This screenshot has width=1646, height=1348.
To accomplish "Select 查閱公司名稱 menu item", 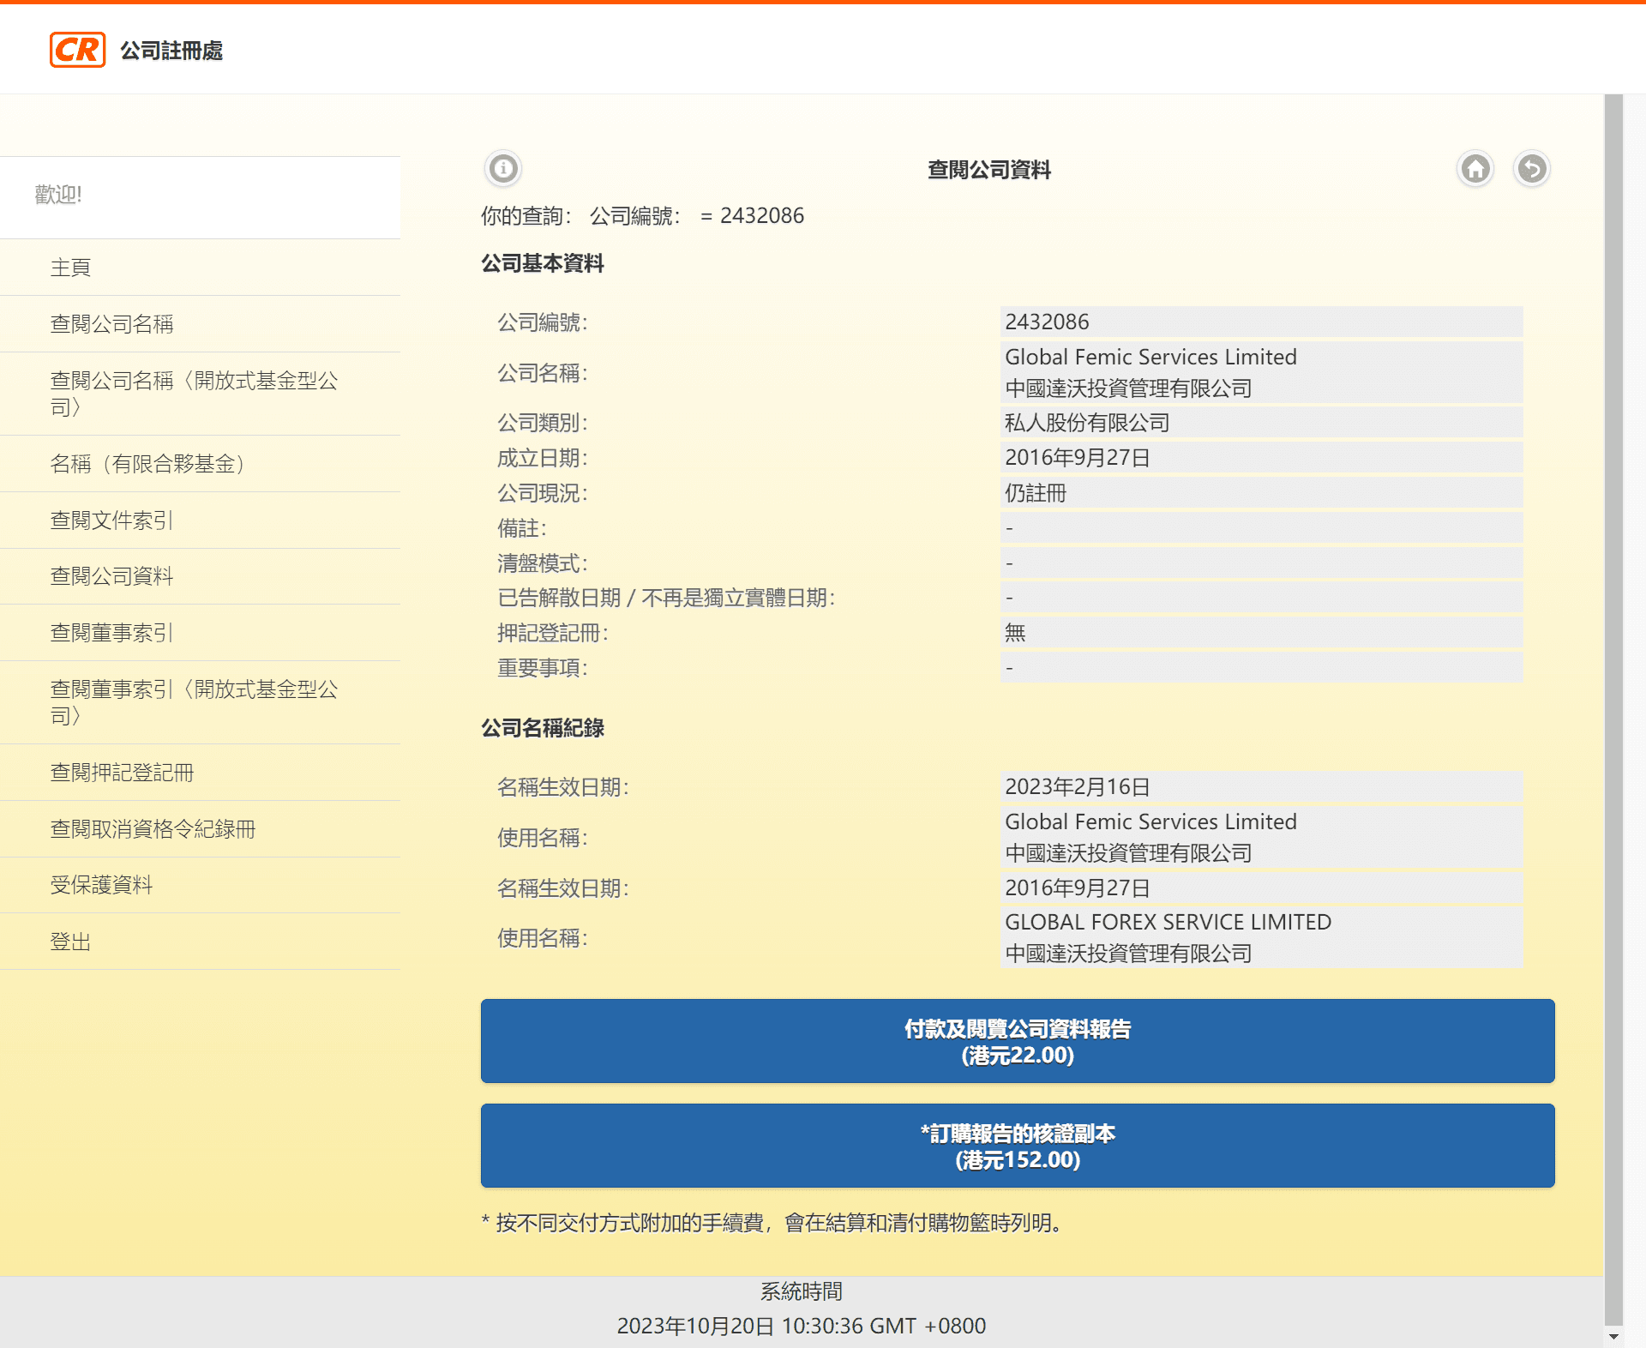I will (x=200, y=324).
